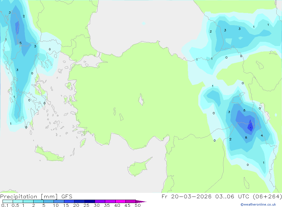Click the 'Precipitation [mm]' title text
282x207 pixels.
29,197
